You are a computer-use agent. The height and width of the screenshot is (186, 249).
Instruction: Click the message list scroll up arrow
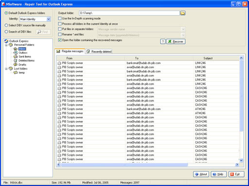(241, 58)
